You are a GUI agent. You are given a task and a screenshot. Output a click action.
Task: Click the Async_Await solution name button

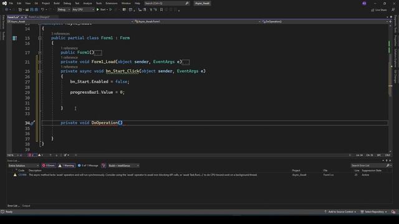(x=202, y=3)
